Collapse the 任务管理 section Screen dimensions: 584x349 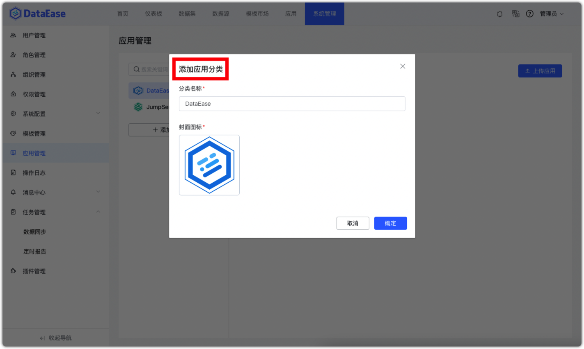pos(98,212)
